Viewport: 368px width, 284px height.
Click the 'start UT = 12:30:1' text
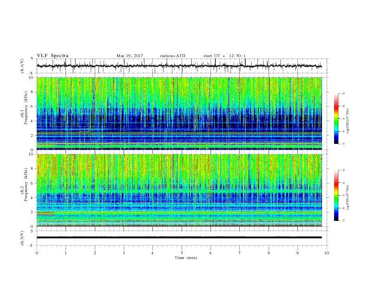coord(224,56)
